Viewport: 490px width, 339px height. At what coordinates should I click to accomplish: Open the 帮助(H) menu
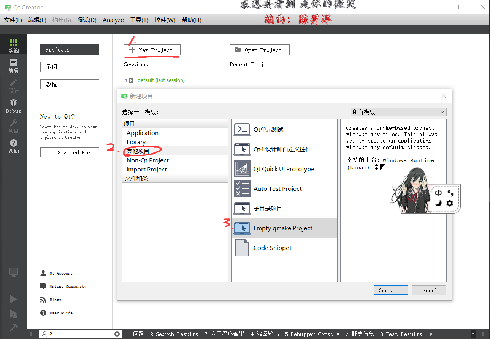pos(191,20)
